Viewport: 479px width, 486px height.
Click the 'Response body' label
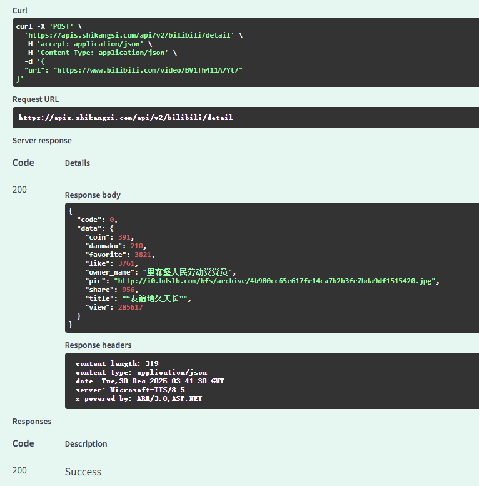(x=93, y=195)
